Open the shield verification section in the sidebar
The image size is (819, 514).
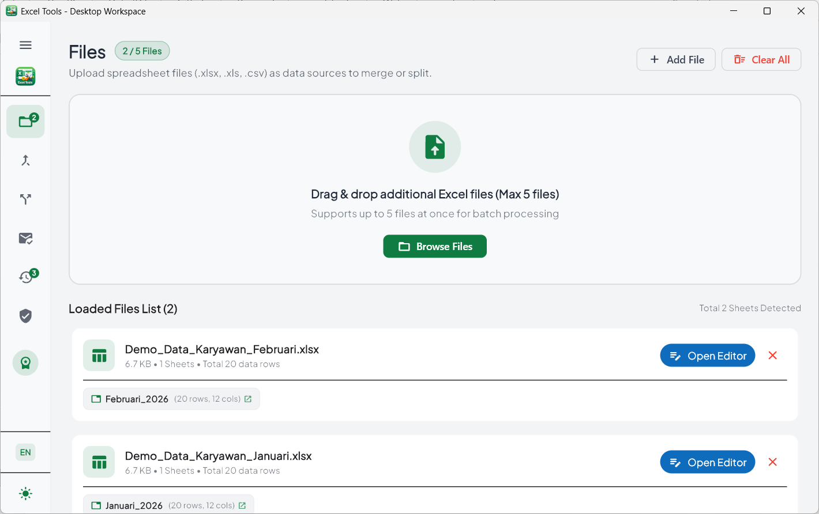25,316
